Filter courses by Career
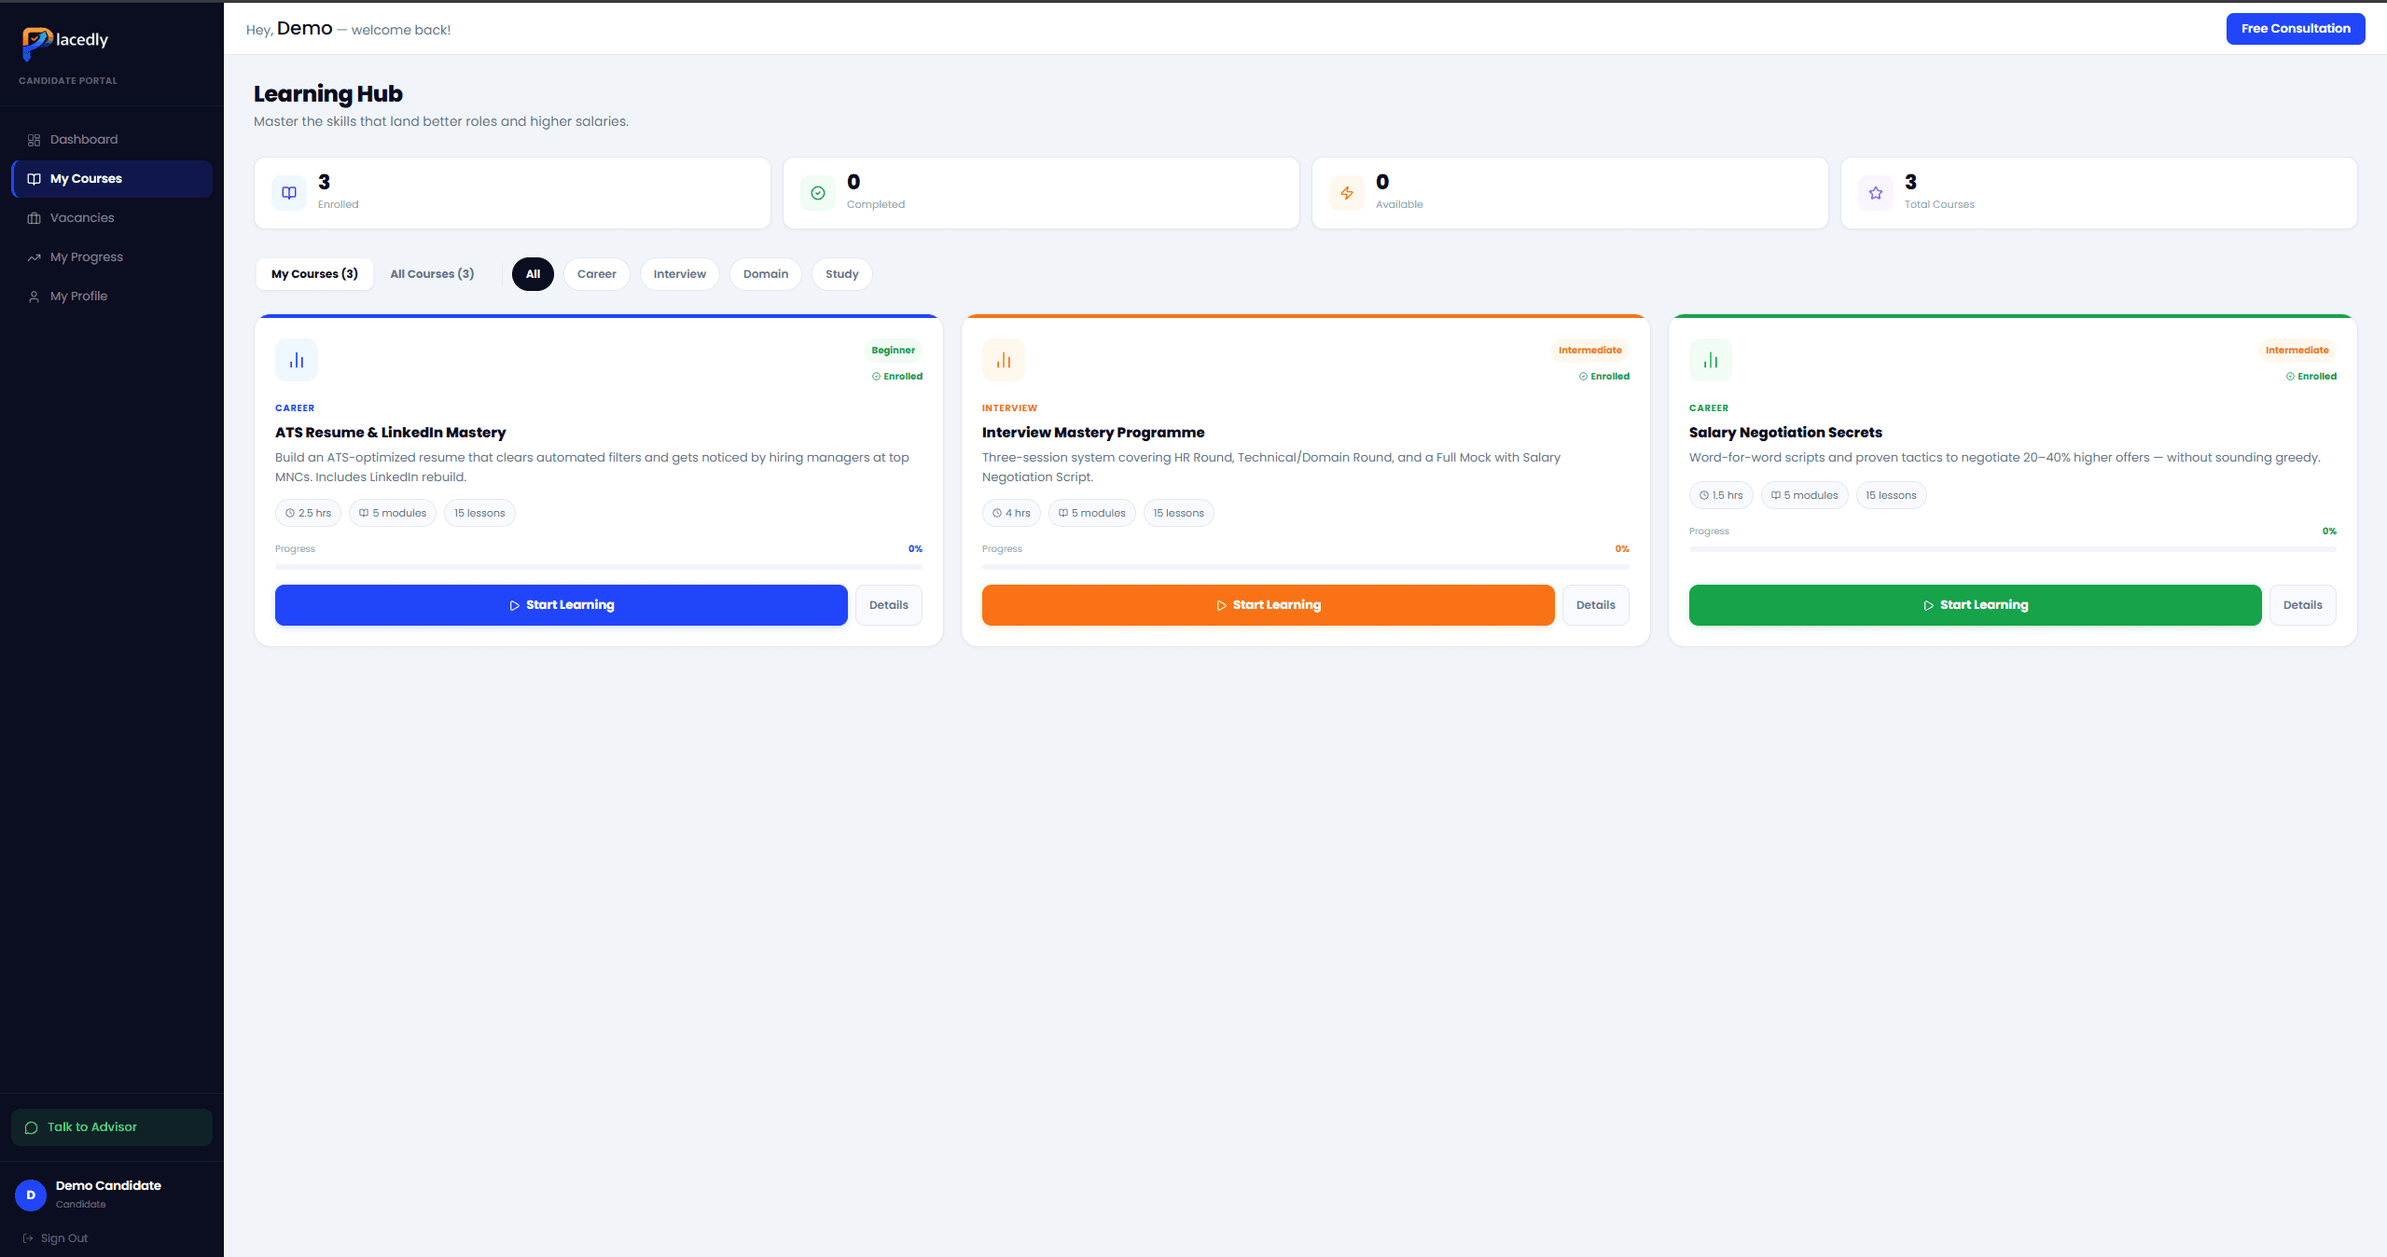Image resolution: width=2387 pixels, height=1257 pixels. [x=597, y=274]
